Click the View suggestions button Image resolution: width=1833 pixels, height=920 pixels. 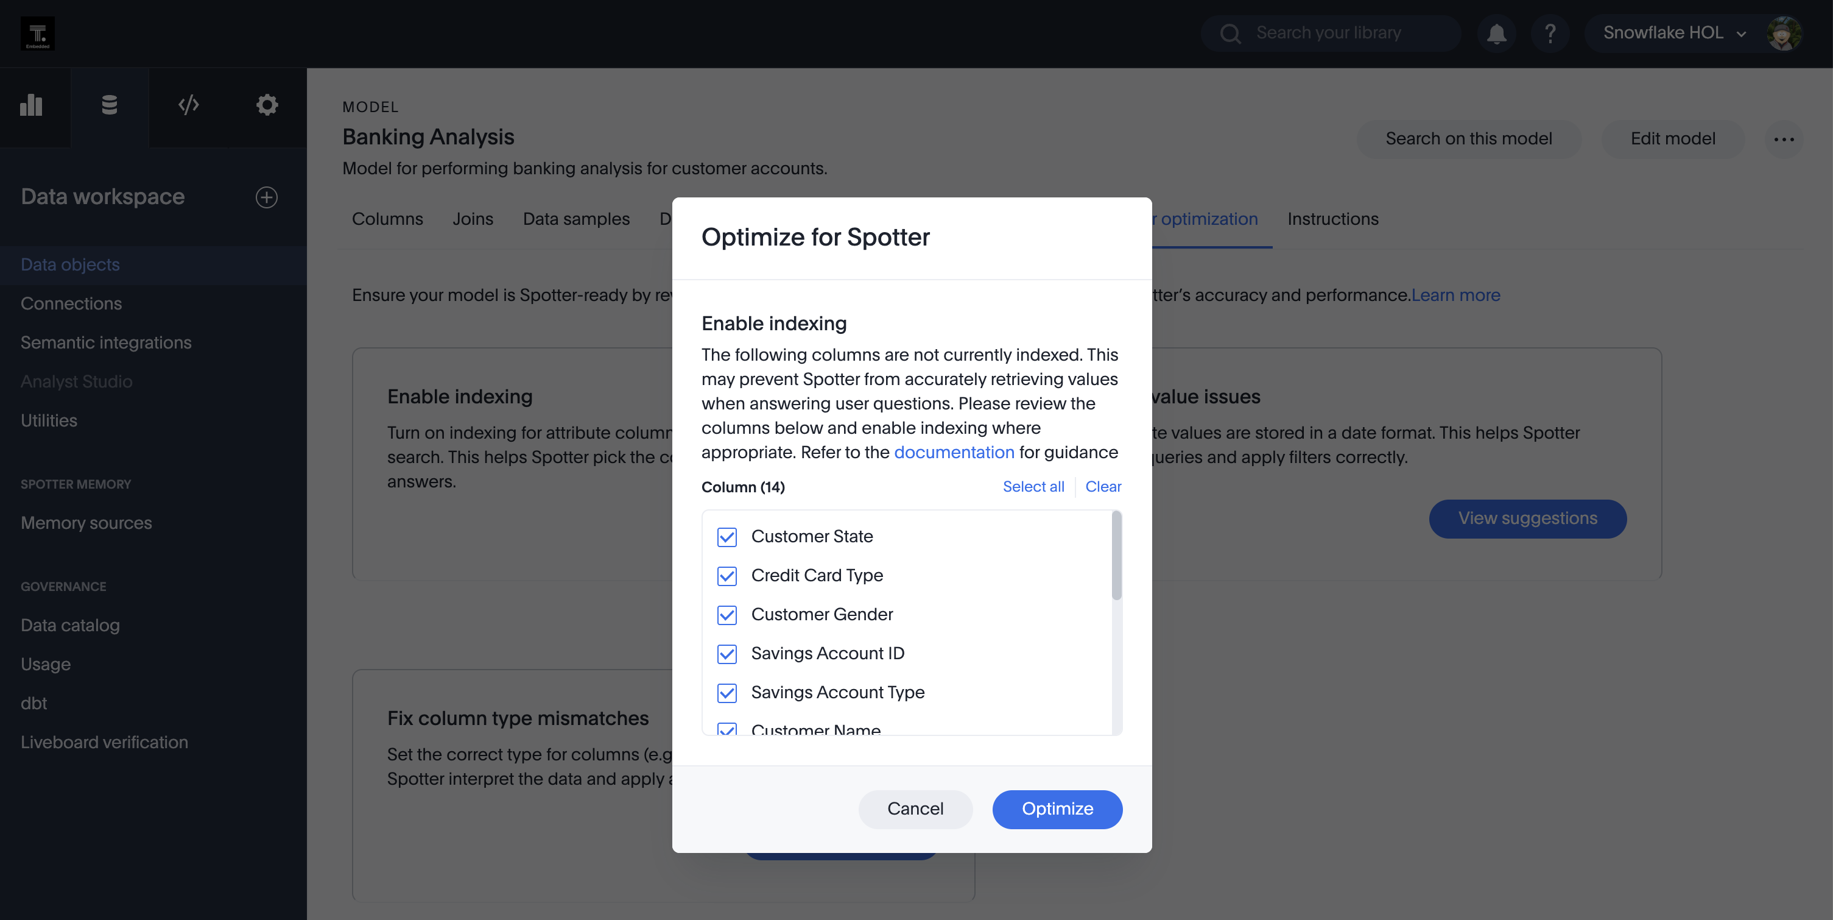(1528, 519)
